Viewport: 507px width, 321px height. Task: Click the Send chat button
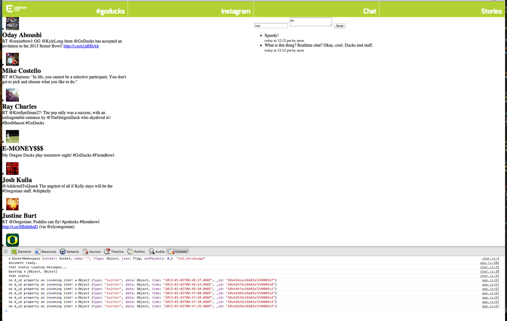[x=340, y=26]
